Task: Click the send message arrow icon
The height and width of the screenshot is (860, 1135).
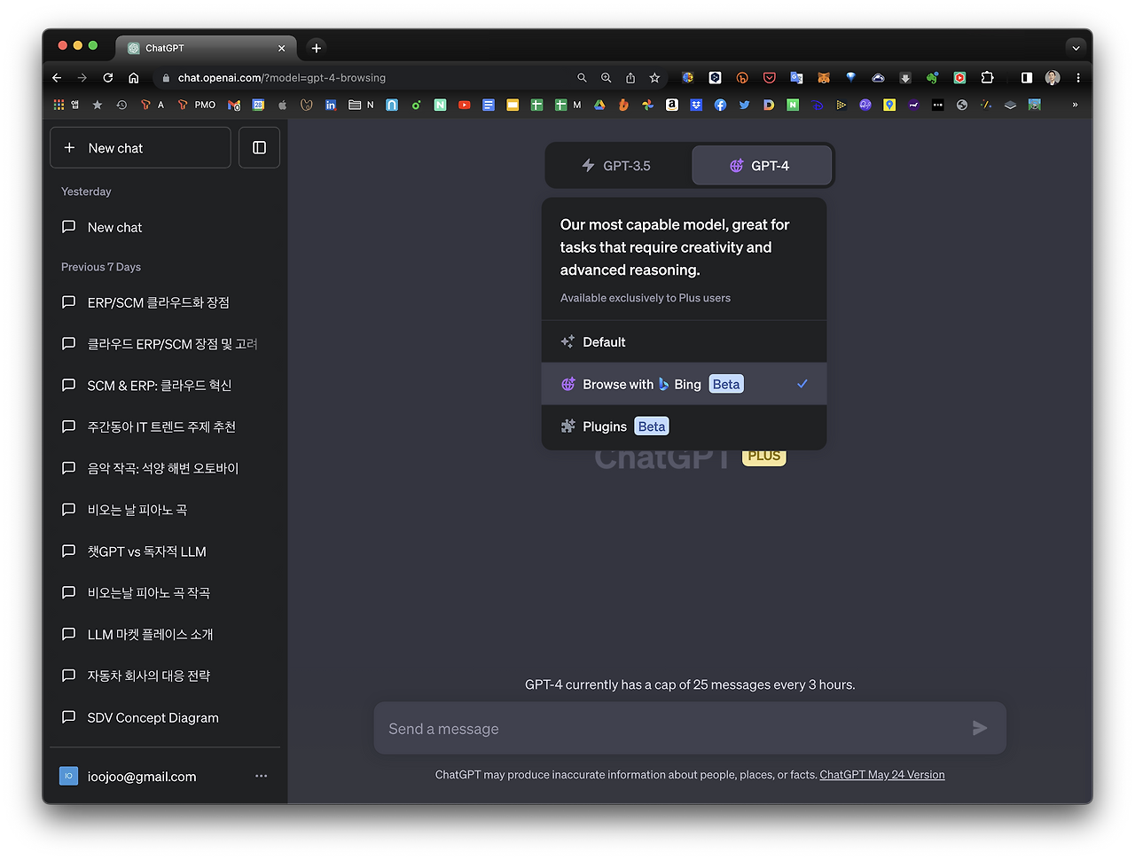Action: tap(980, 728)
